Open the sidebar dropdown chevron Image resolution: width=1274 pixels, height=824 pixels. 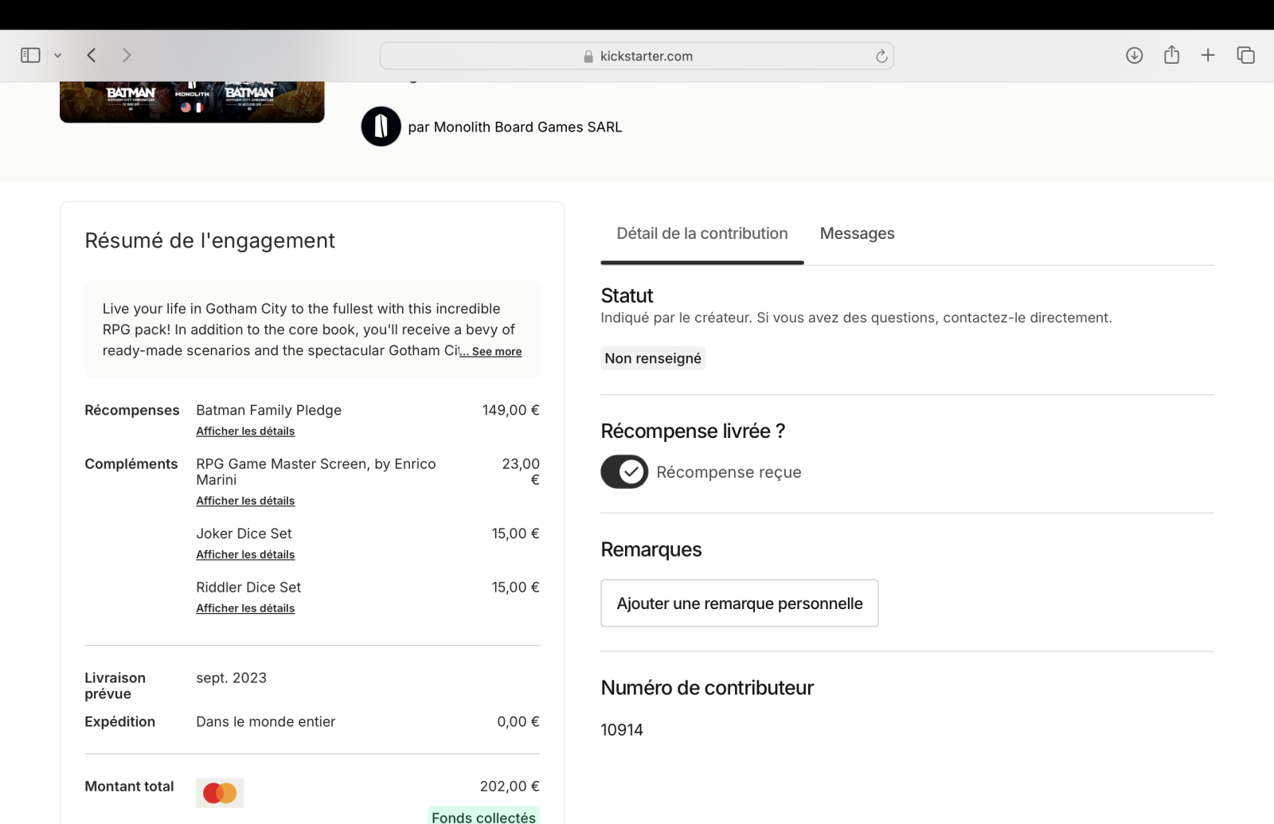pyautogui.click(x=57, y=56)
